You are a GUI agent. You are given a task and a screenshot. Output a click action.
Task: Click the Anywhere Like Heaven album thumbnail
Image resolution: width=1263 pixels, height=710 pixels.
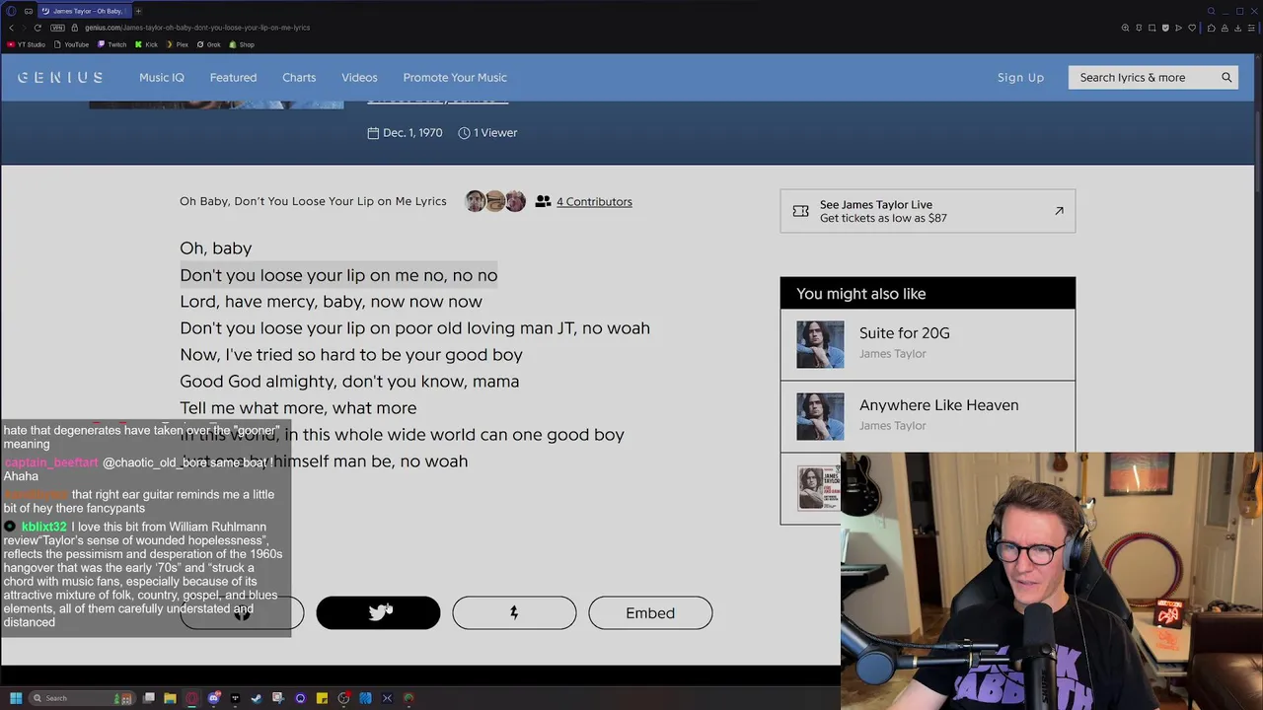(820, 416)
